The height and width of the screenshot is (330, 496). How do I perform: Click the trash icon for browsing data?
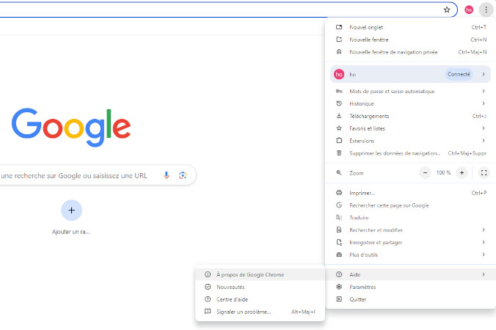339,153
